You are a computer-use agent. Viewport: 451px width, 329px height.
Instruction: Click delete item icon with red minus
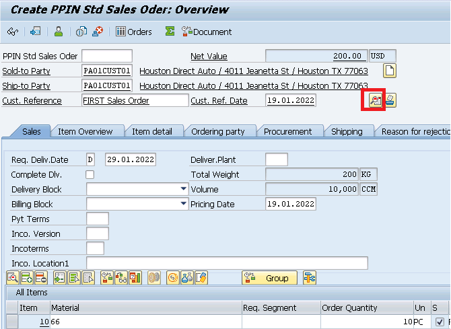(41, 278)
